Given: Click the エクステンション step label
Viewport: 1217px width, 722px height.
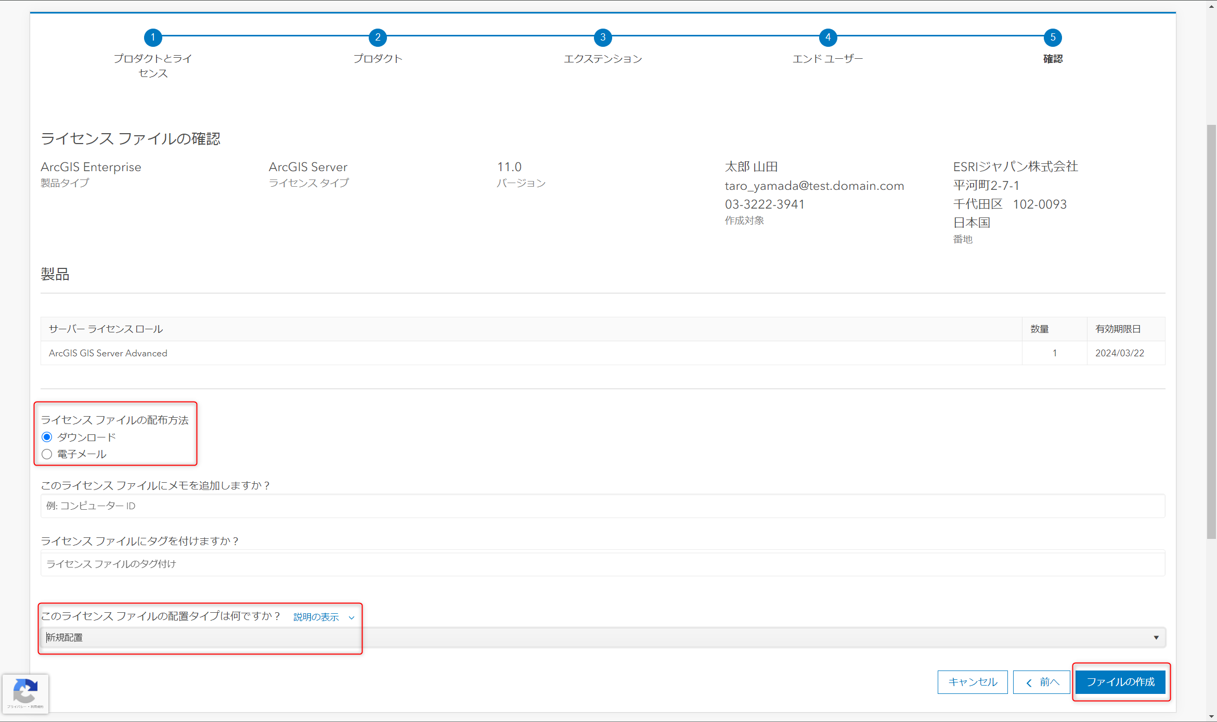Looking at the screenshot, I should [x=603, y=59].
